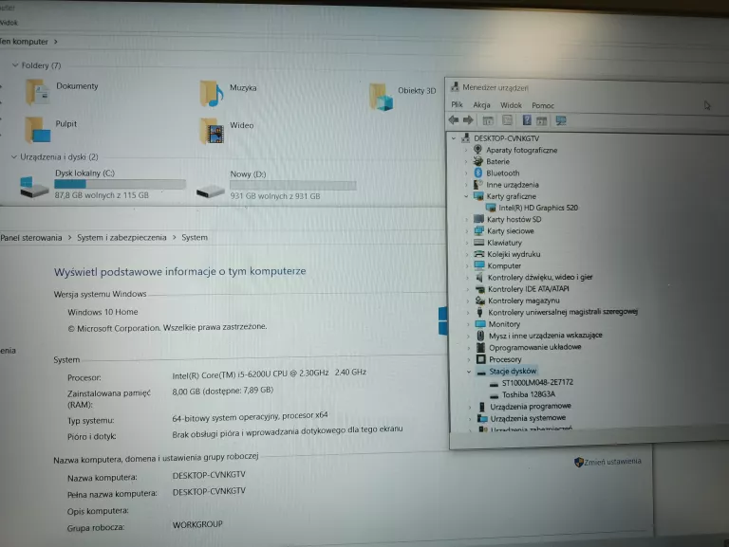Select the Dysk lokalny (C:) drive icon
Screen dimensions: 729x547
(34, 187)
